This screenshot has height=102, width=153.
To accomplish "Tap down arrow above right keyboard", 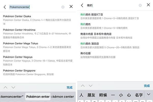I will pyautogui.click(x=91, y=86).
